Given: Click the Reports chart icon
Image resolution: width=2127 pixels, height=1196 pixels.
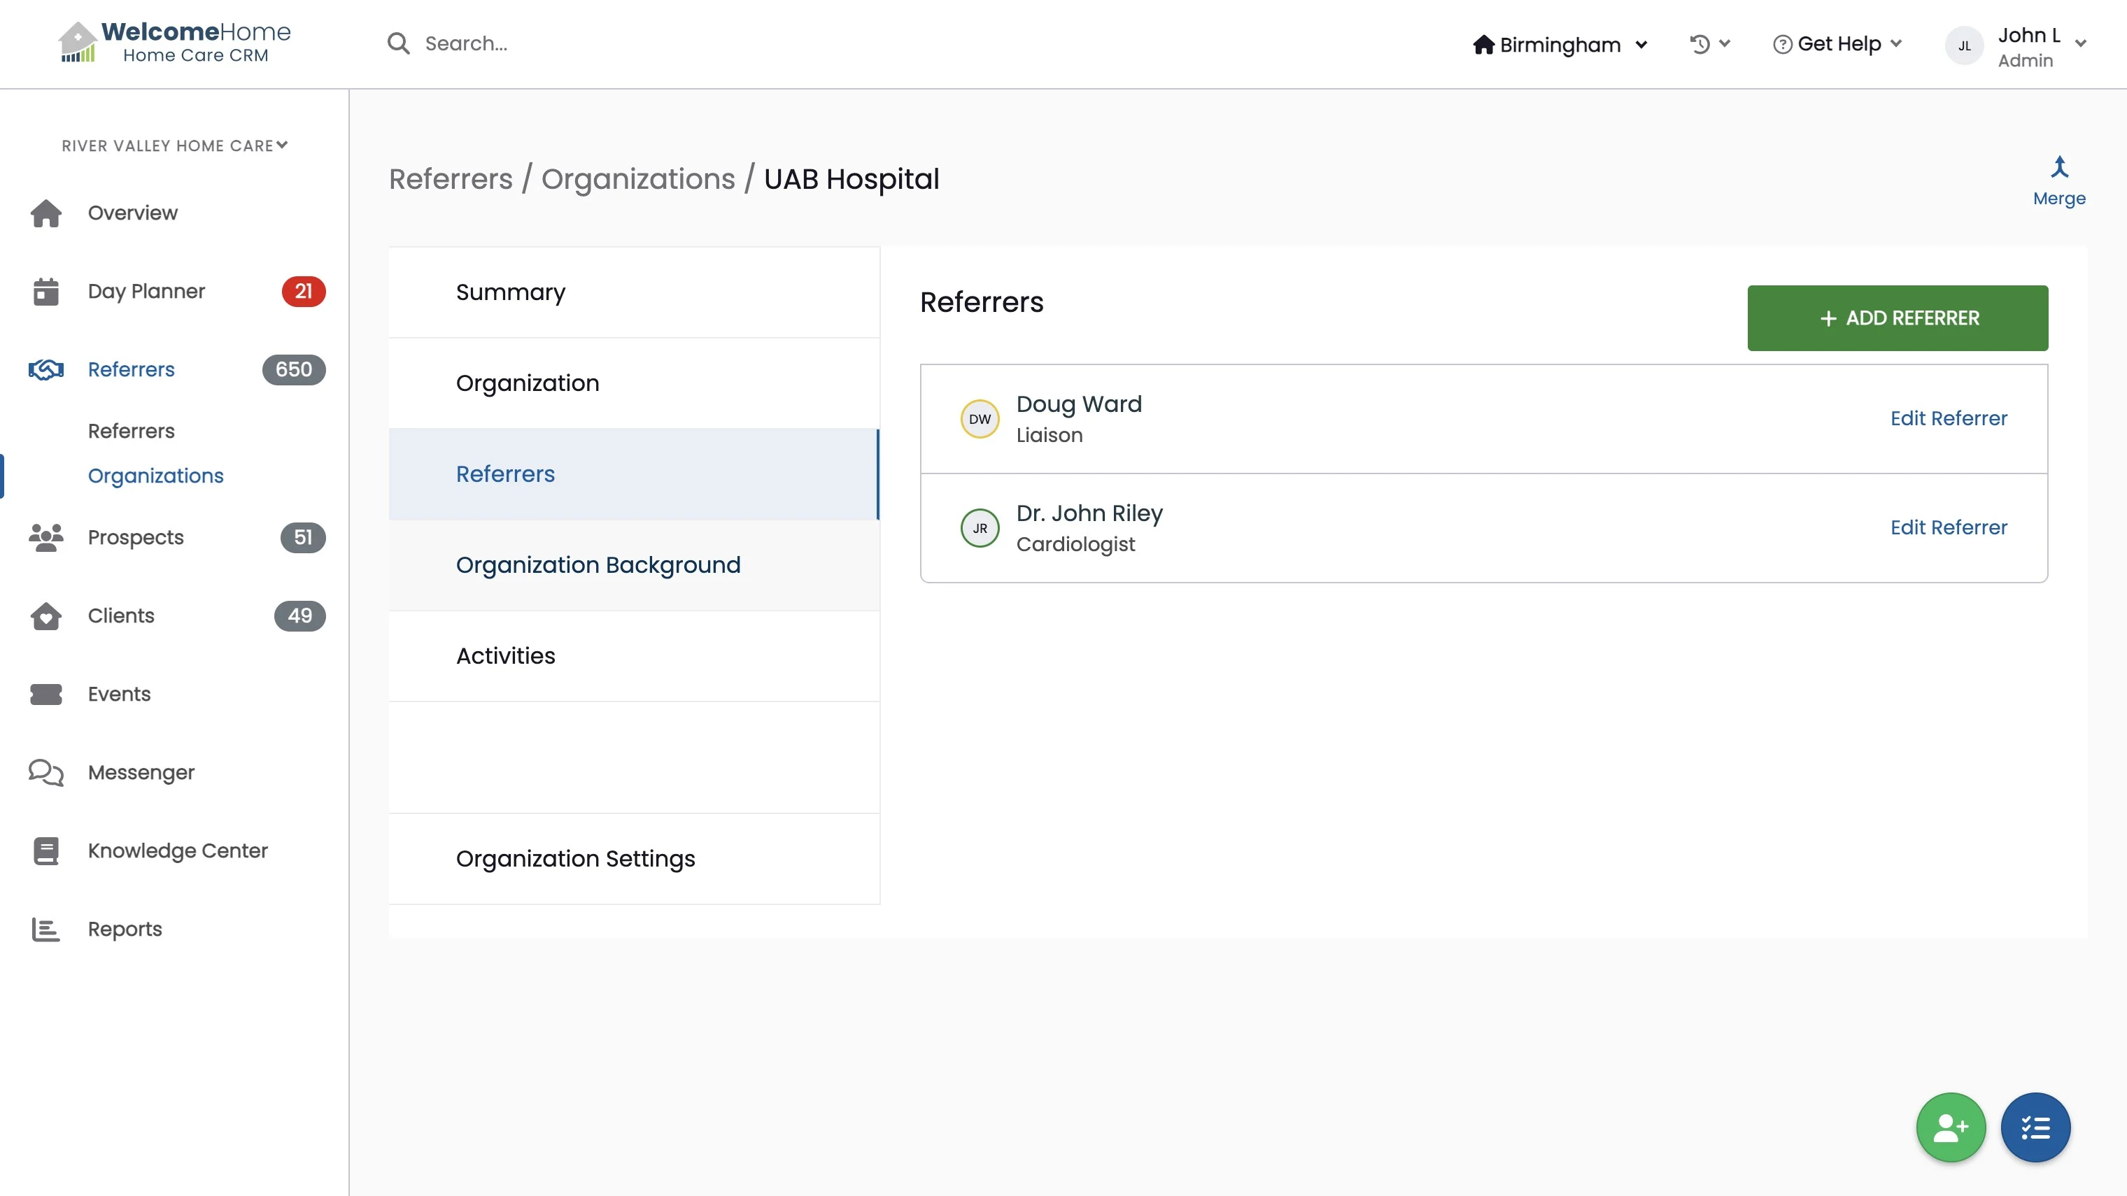Looking at the screenshot, I should pyautogui.click(x=45, y=930).
